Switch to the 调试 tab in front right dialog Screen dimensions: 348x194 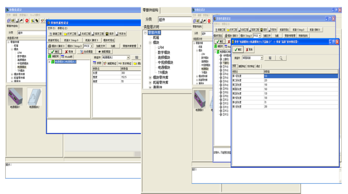point(258,66)
